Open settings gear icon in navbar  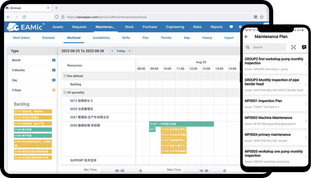pos(240,27)
